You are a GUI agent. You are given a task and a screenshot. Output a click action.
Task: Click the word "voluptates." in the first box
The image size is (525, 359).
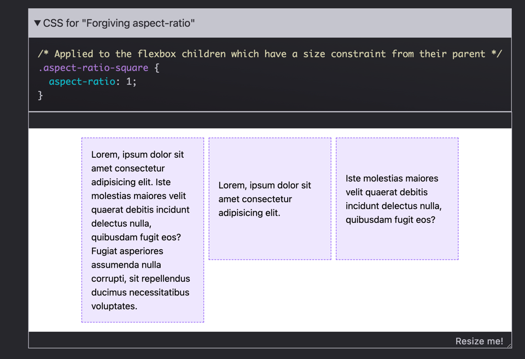pos(114,306)
